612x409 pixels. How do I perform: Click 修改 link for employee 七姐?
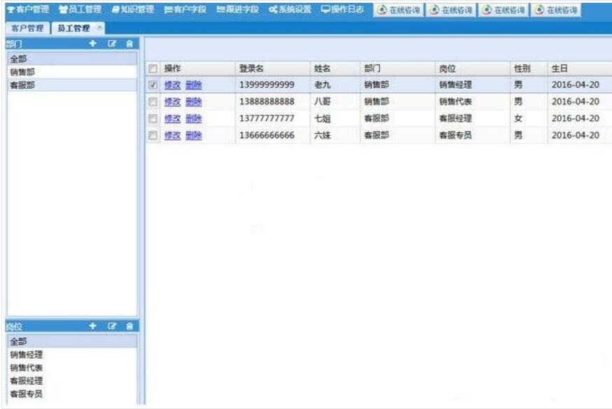coord(172,118)
